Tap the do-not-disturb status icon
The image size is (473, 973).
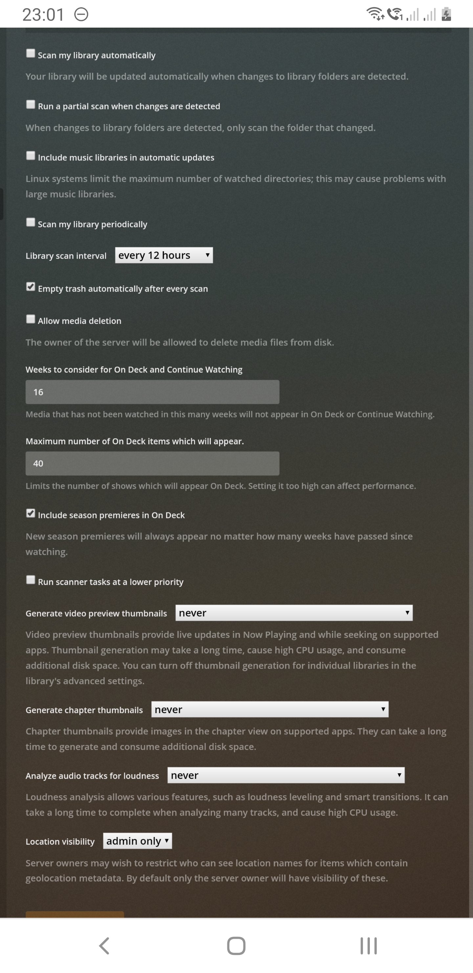coord(81,14)
